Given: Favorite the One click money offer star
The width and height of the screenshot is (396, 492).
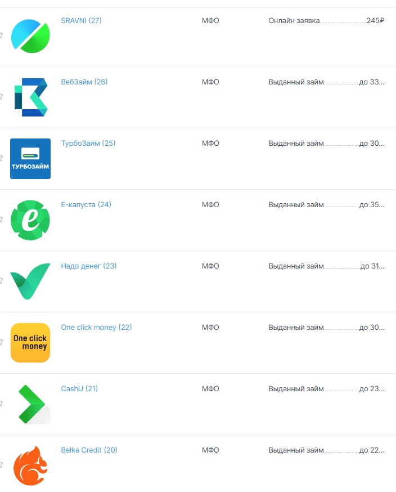Looking at the screenshot, I should [x=1, y=342].
